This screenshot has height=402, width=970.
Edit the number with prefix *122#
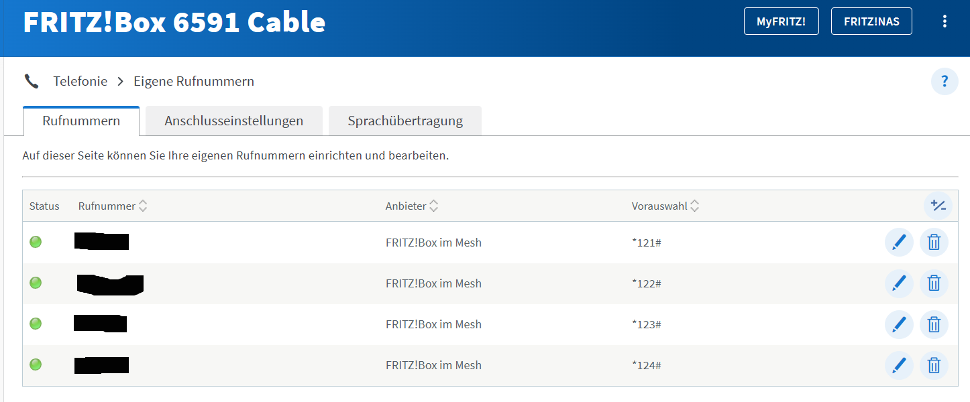click(x=899, y=283)
